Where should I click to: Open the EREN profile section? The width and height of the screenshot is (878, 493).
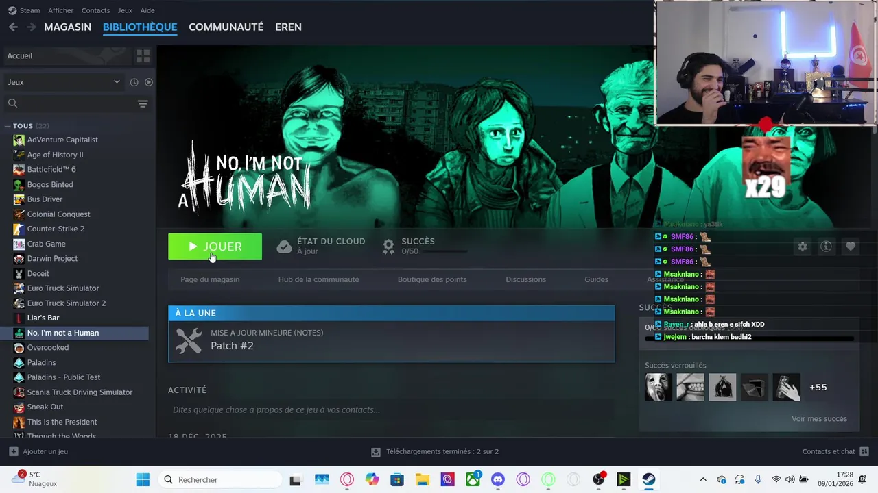(x=288, y=27)
